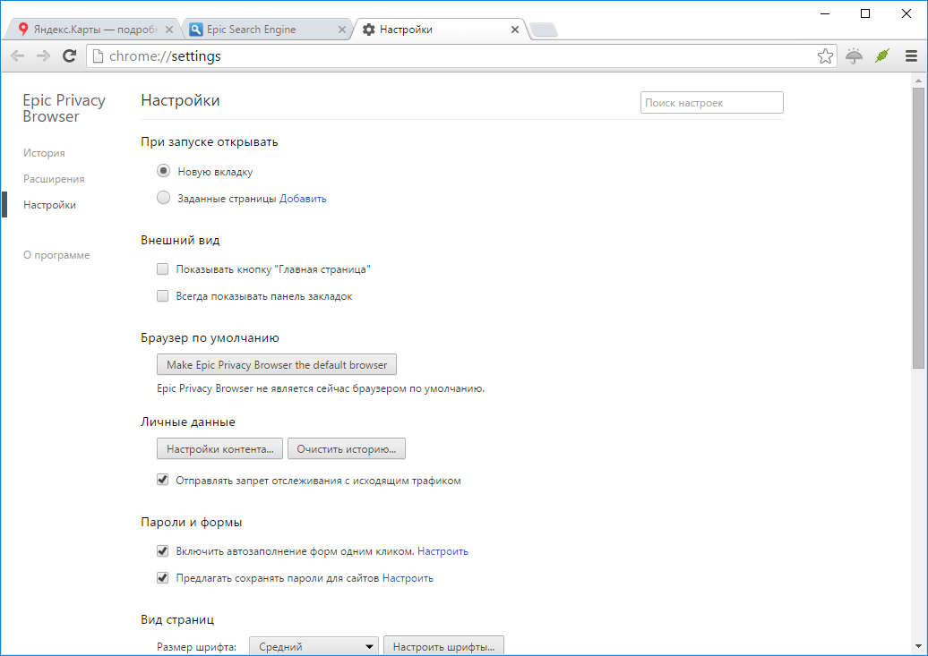Focus the Поиск настроек search field
Image resolution: width=928 pixels, height=656 pixels.
pyautogui.click(x=712, y=102)
